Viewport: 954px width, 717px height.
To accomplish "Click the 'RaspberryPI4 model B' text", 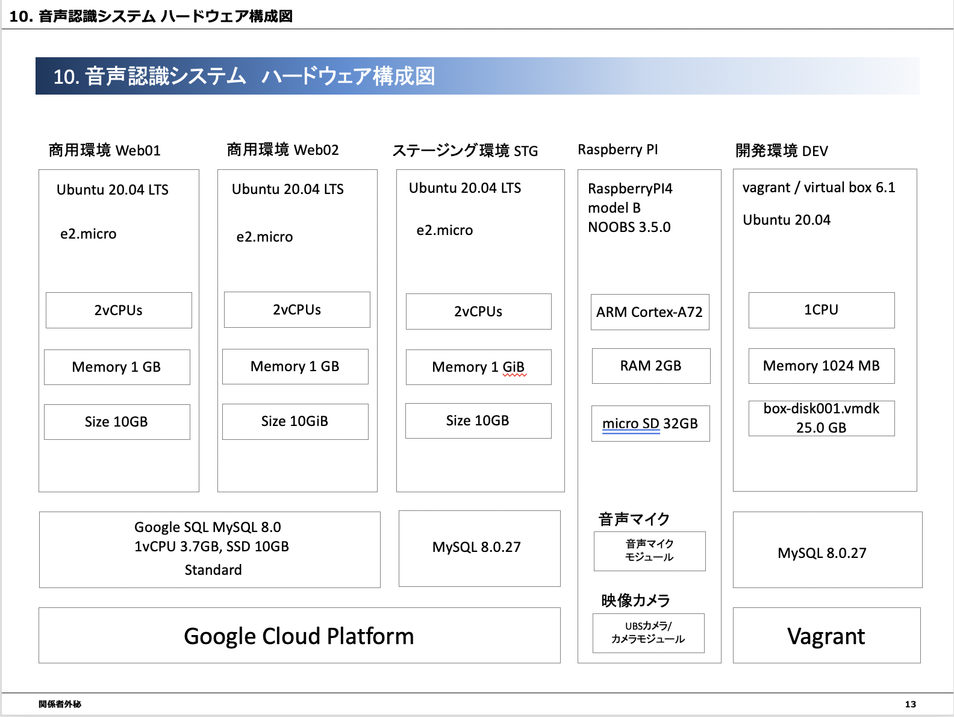I will coord(630,198).
